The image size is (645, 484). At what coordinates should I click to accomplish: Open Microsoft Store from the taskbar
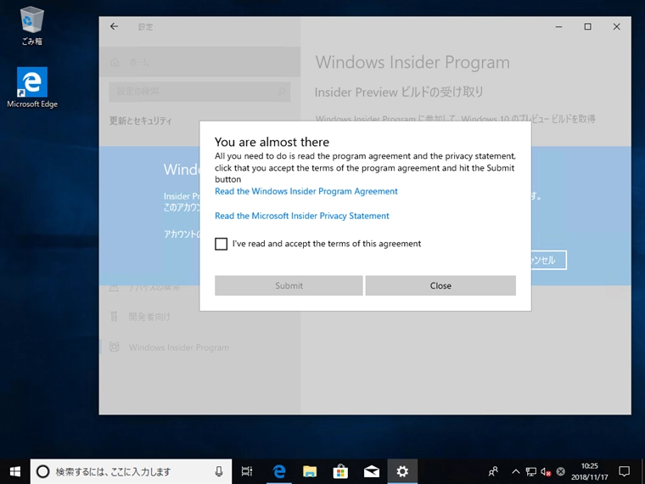pos(340,471)
